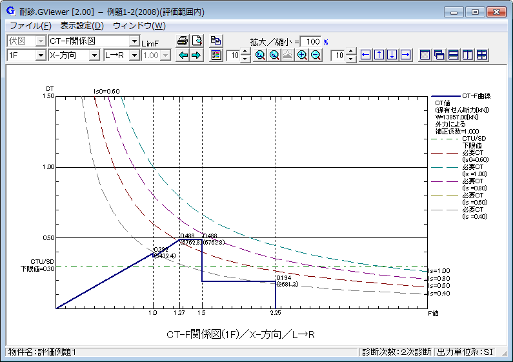
Task: Click the single window layout icon
Action: click(425, 55)
